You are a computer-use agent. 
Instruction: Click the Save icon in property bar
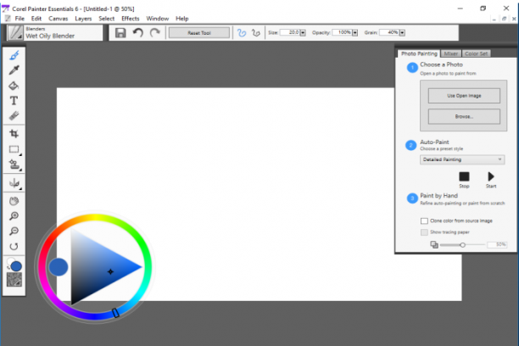click(x=120, y=33)
